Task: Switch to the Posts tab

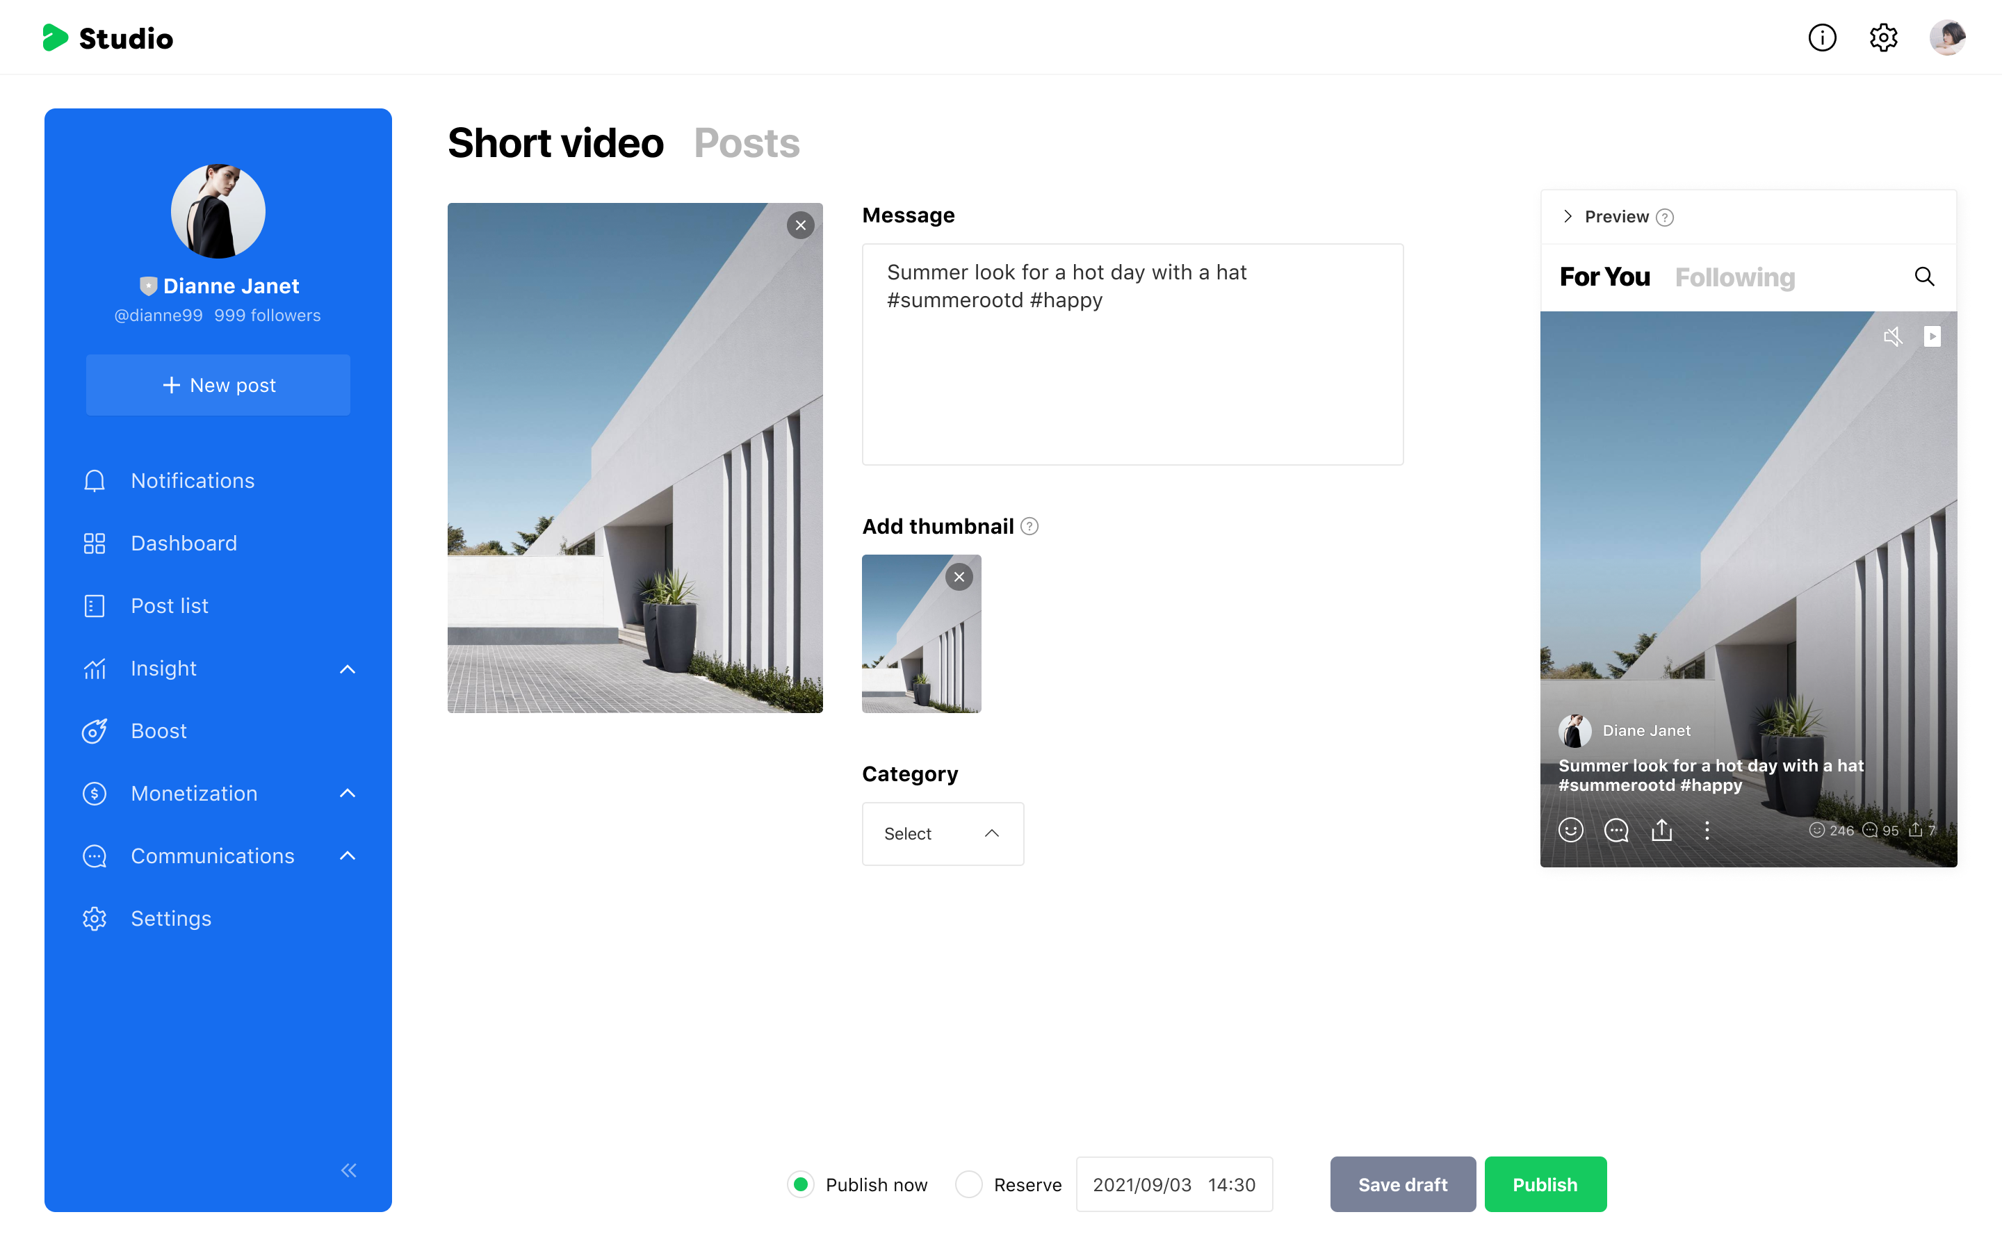Action: point(746,143)
